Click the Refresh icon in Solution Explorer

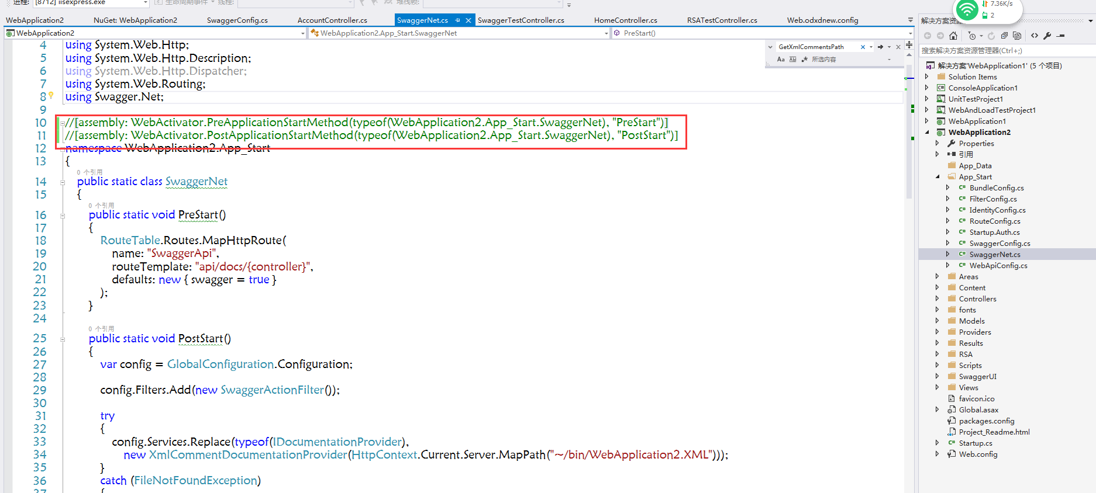tap(991, 36)
